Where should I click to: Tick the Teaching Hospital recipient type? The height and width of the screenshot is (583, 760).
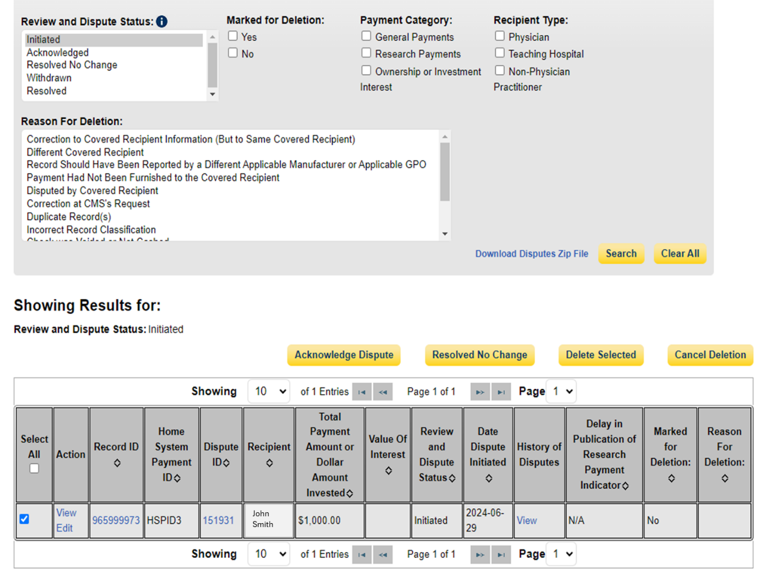click(500, 53)
